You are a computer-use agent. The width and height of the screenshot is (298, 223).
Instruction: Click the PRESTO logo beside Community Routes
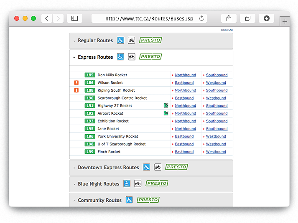148,200
